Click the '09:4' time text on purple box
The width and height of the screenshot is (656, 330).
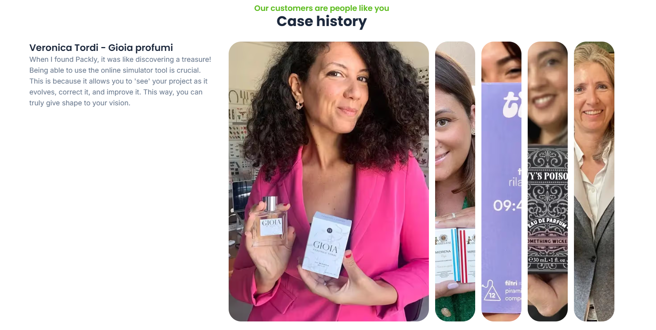507,205
